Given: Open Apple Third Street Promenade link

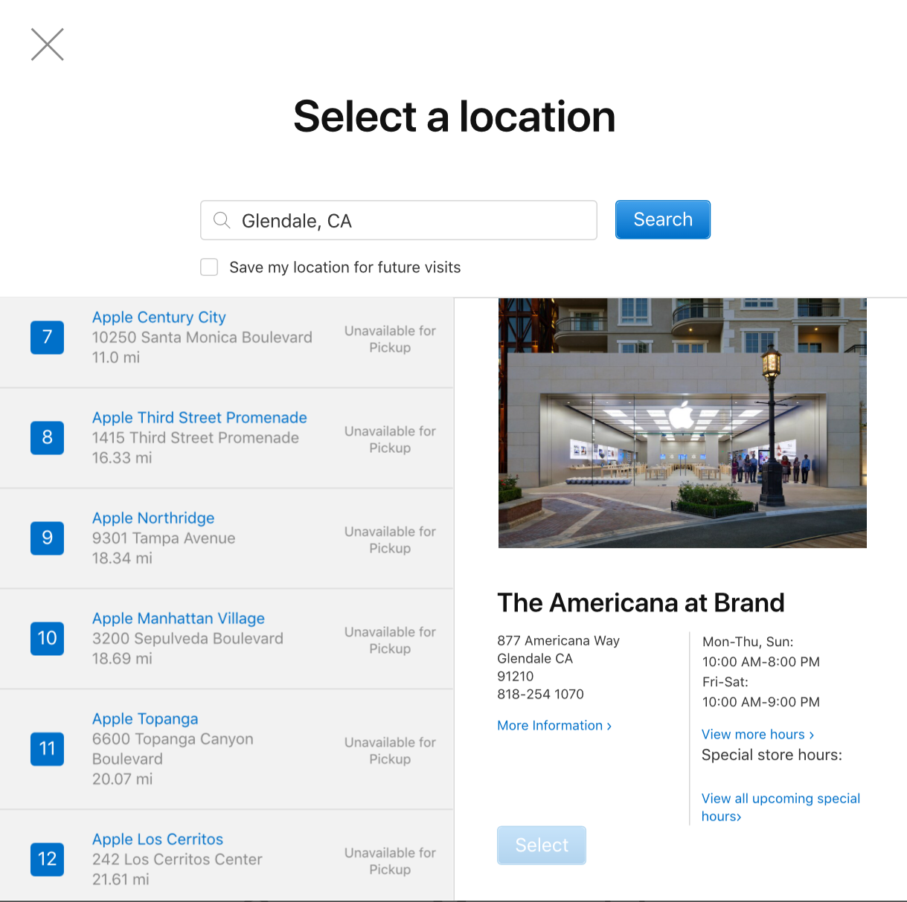Looking at the screenshot, I should pyautogui.click(x=199, y=418).
